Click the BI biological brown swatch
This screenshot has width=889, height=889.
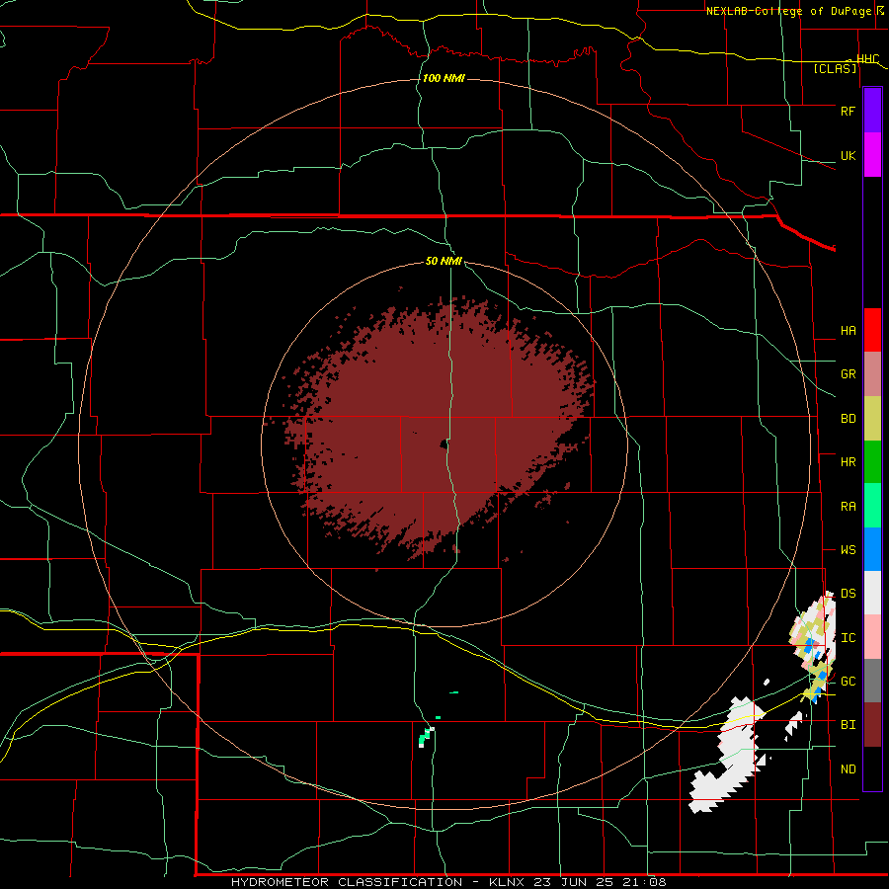[x=872, y=725]
